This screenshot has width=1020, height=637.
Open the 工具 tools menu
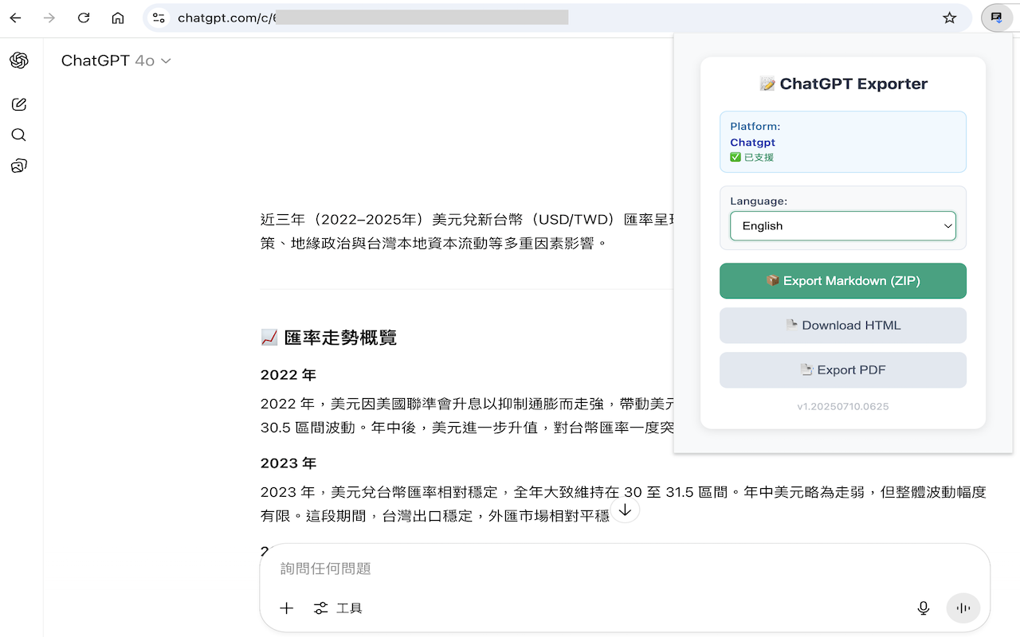(338, 608)
